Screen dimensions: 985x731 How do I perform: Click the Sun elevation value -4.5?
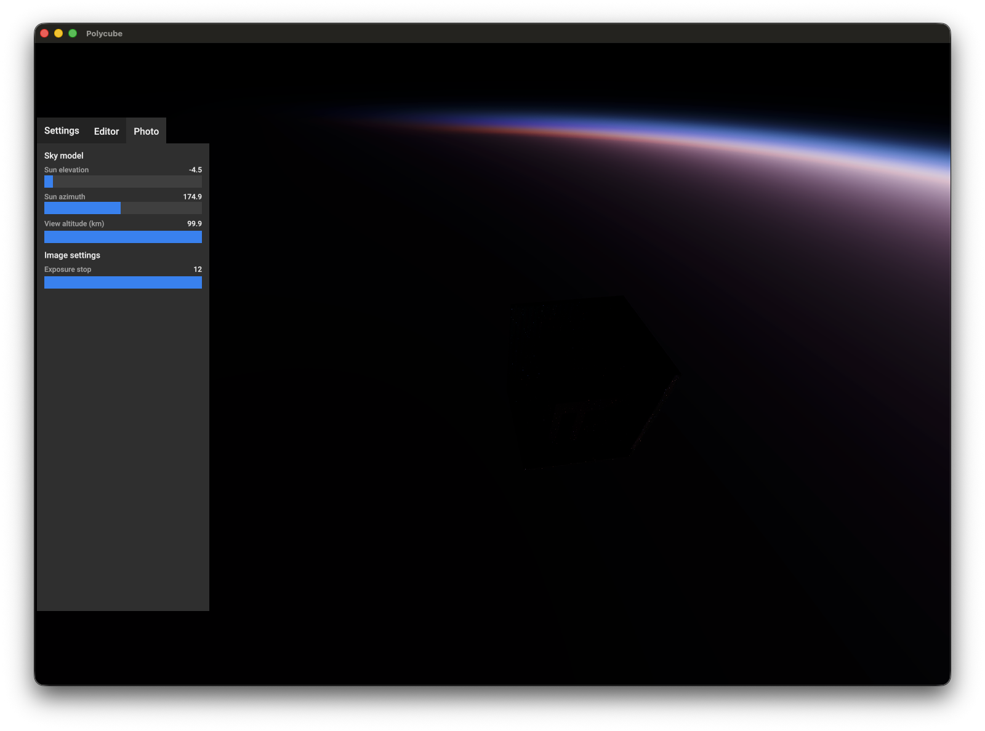195,170
